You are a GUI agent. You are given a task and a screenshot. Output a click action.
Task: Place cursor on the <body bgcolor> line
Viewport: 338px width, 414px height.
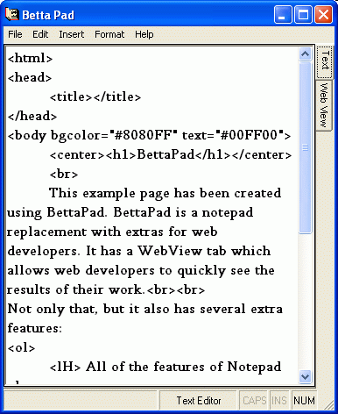(x=149, y=135)
